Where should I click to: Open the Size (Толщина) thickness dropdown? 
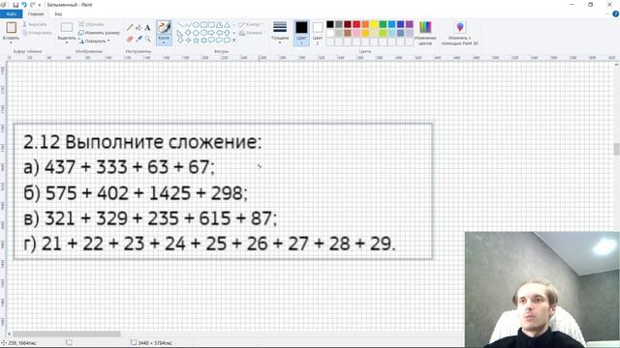point(280,33)
